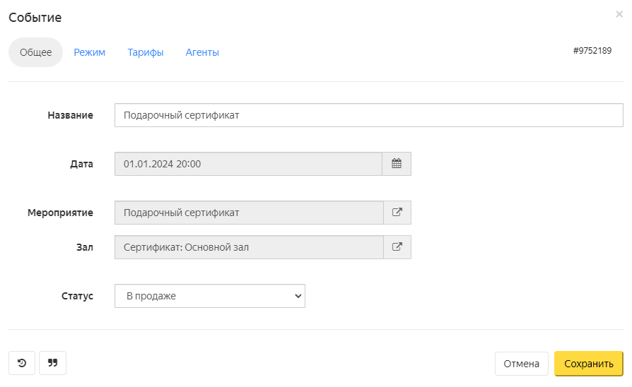Click the Название field label
This screenshot has height=387, width=632.
coord(70,115)
